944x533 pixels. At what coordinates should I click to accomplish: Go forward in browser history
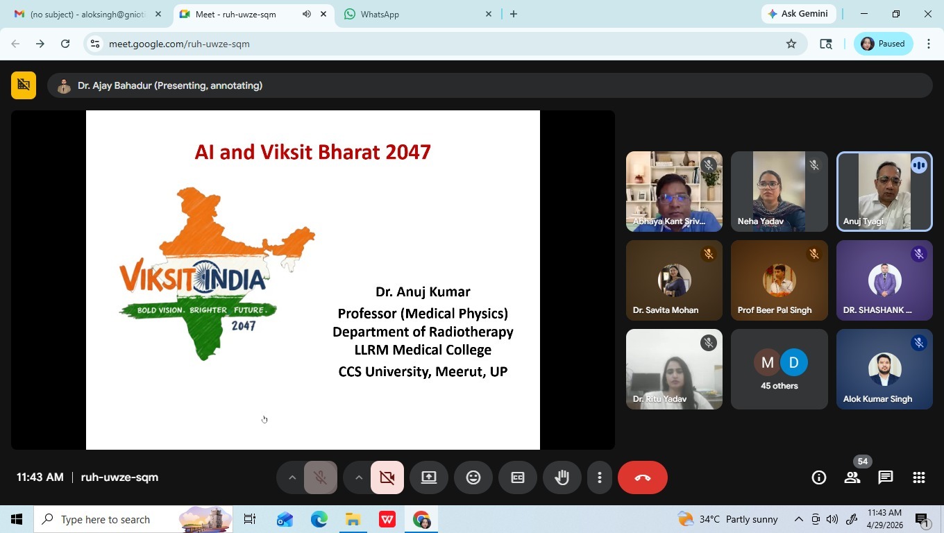pos(40,44)
